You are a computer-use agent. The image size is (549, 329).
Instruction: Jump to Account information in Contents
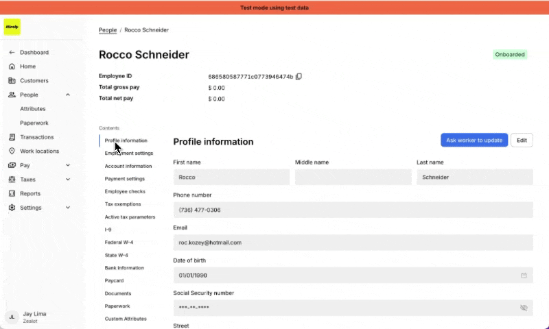pyautogui.click(x=128, y=166)
